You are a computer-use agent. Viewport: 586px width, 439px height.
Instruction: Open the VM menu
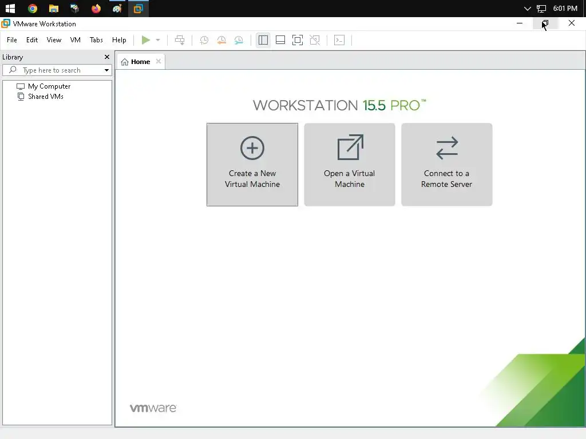(x=75, y=40)
